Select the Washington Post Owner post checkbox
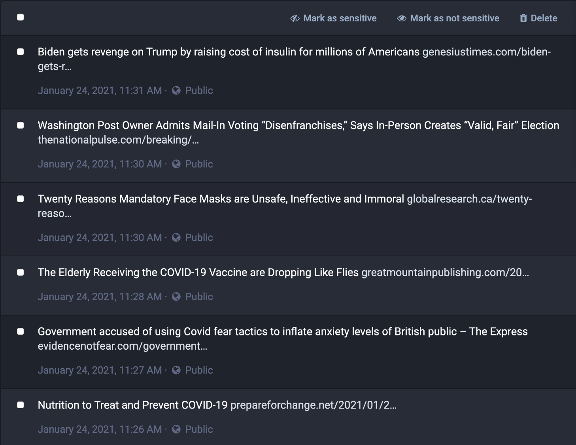Screen dimensions: 576x445 [21, 125]
